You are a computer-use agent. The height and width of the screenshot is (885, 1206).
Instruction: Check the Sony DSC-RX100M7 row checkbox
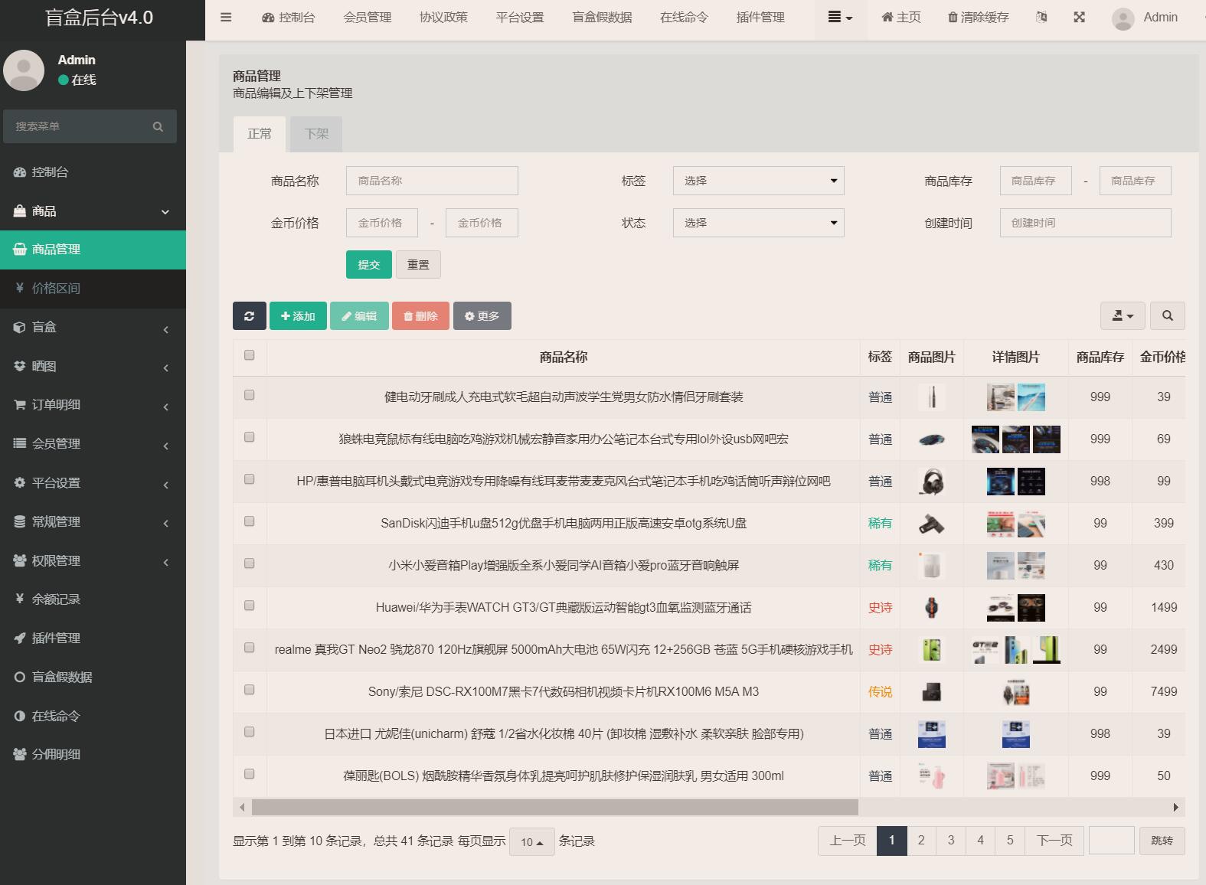pos(249,690)
